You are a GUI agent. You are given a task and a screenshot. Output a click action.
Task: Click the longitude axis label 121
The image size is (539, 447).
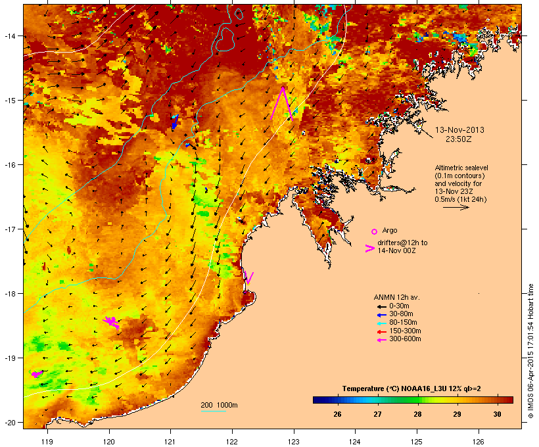[x=170, y=442]
